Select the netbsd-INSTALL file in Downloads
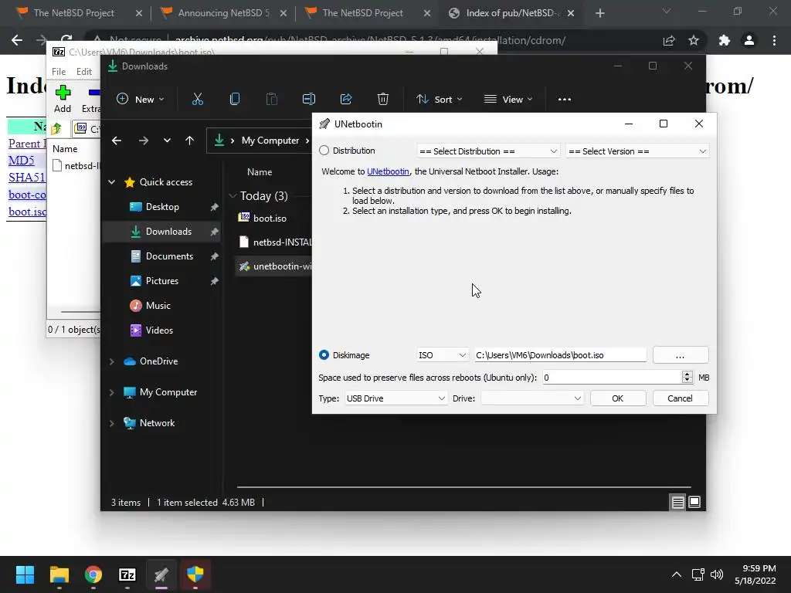791x593 pixels. [274, 242]
